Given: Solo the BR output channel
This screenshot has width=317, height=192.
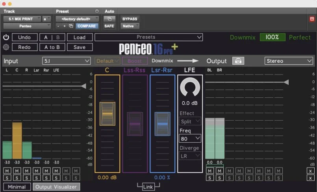Looking at the screenshot, I should coord(220,178).
